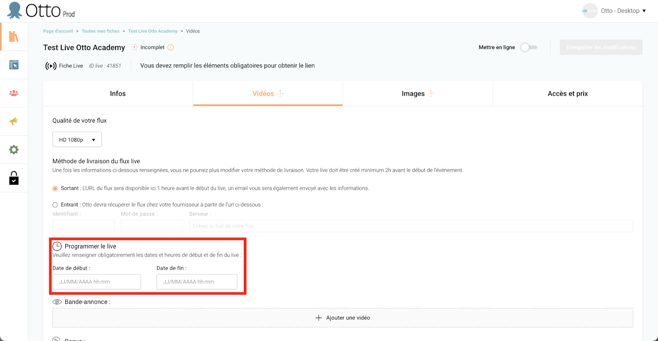Click the megaphone marketing sidebar icon
658x341 pixels.
click(14, 121)
